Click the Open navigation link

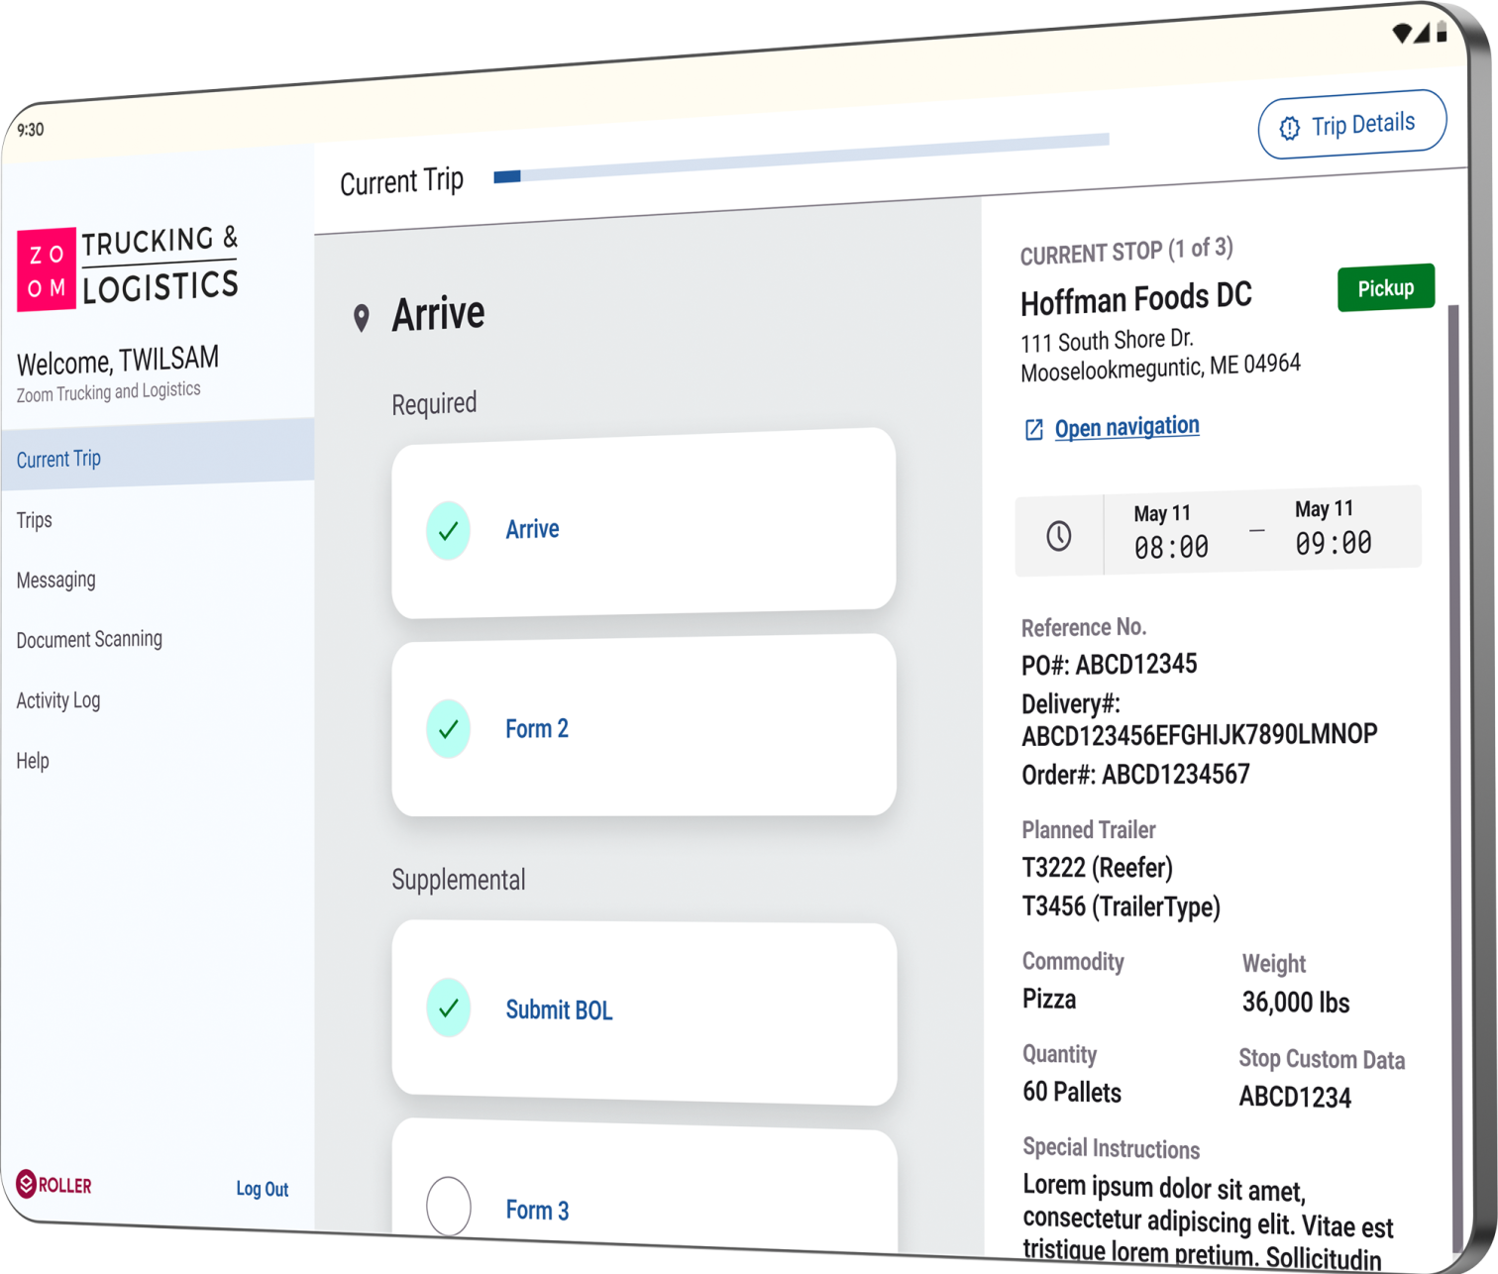click(1126, 427)
